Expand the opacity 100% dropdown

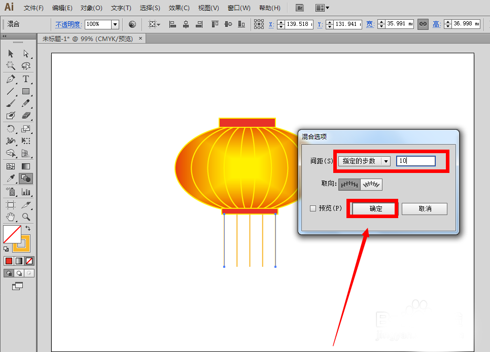[x=115, y=24]
